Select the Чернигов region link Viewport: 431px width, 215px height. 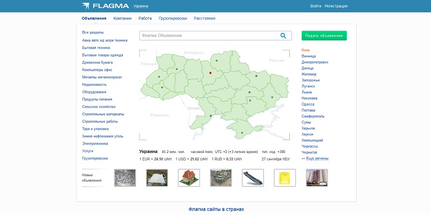[309, 152]
